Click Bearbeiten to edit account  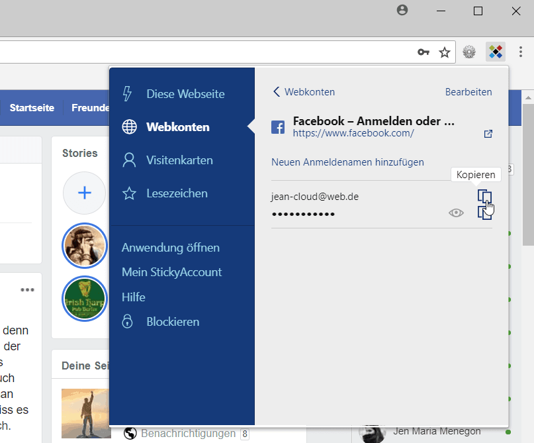pyautogui.click(x=468, y=91)
